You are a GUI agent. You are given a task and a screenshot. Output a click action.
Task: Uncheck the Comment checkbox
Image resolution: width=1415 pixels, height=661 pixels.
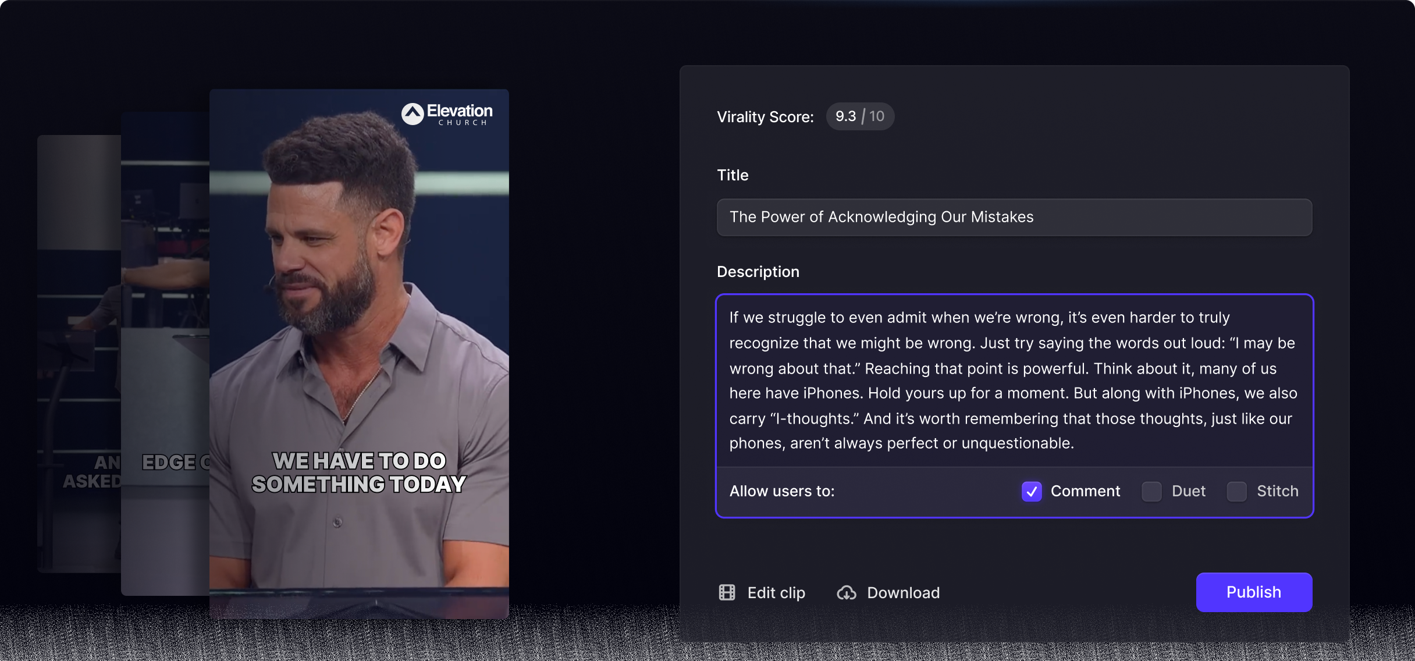[1032, 491]
